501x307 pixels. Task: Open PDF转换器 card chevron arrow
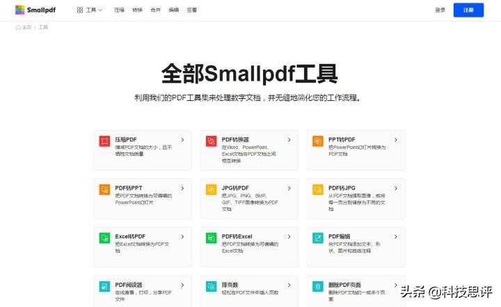tap(289, 140)
